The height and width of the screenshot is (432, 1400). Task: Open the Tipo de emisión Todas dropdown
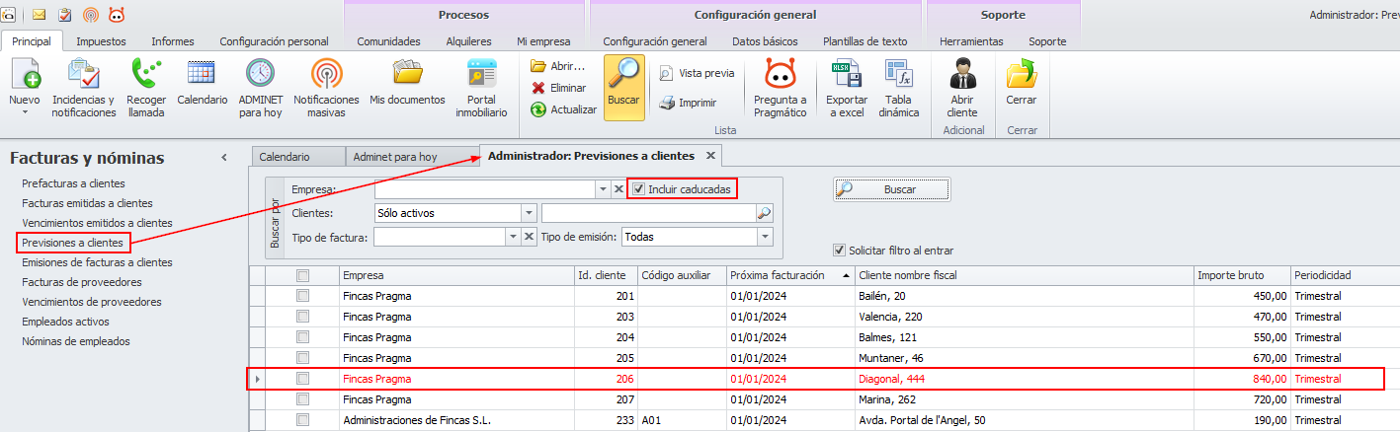coord(764,237)
